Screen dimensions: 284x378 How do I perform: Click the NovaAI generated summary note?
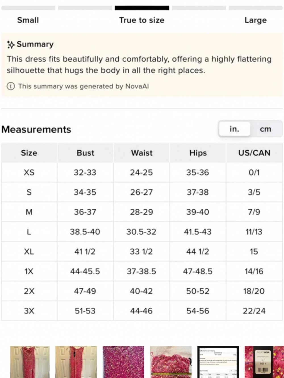coord(83,86)
